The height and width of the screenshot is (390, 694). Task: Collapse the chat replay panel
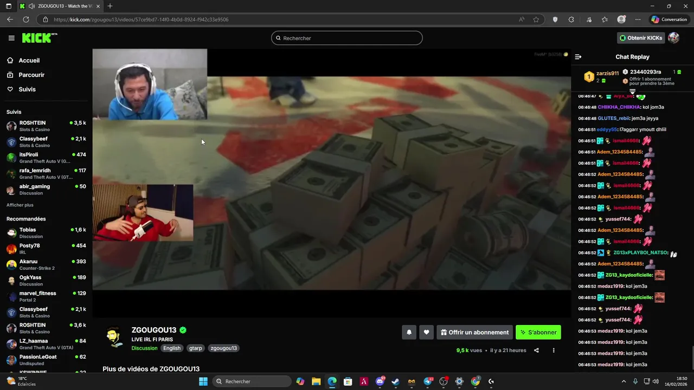point(578,57)
